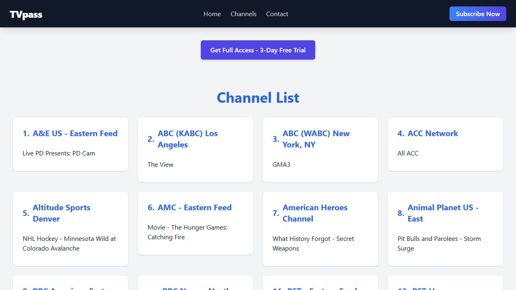This screenshot has height=290, width=516.
Task: Start the 3-Day Free Trial
Action: [x=258, y=50]
